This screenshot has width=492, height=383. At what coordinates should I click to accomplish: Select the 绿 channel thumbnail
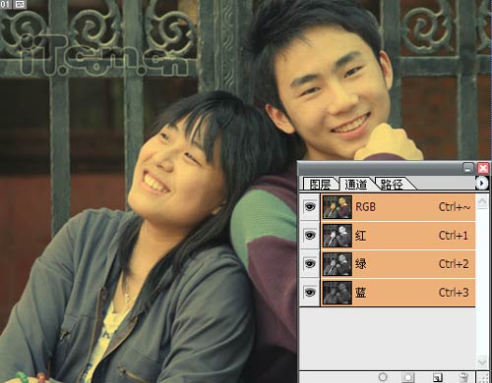(x=338, y=264)
